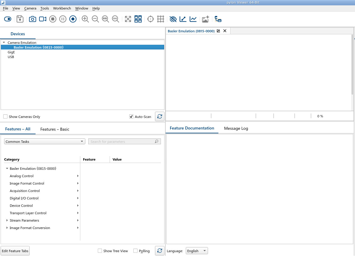This screenshot has width=355, height=256.
Task: Open the histogram line graph icon
Action: pyautogui.click(x=193, y=19)
